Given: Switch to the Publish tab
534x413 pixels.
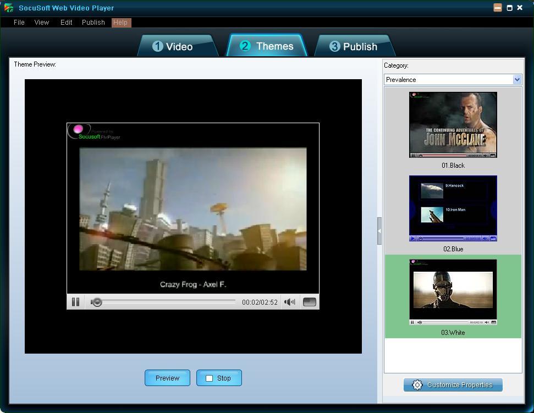Looking at the screenshot, I should tap(354, 46).
